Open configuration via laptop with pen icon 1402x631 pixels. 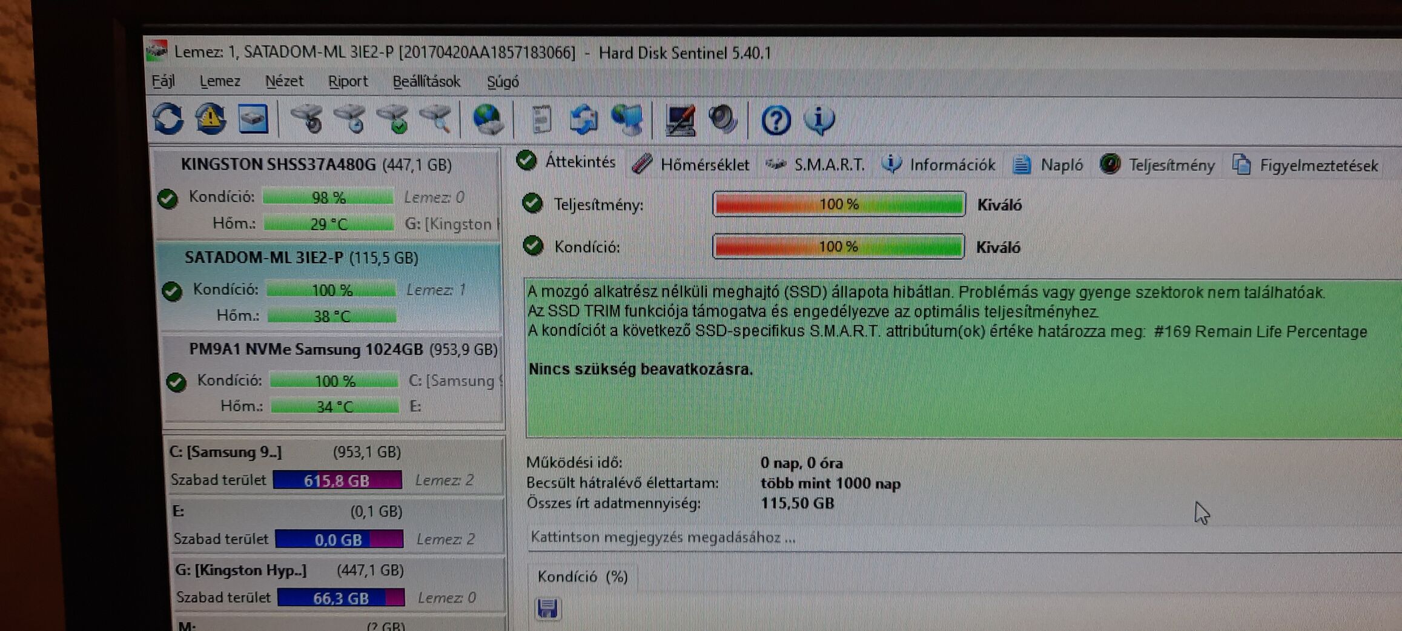(x=680, y=120)
